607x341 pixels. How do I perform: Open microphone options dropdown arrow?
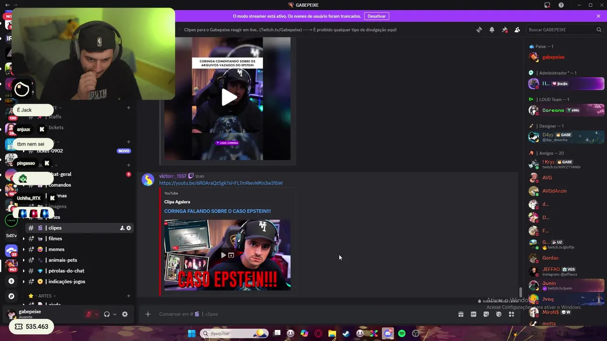click(97, 314)
